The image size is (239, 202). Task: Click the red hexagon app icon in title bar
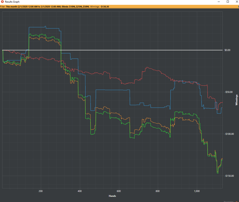click(x=2, y=2)
